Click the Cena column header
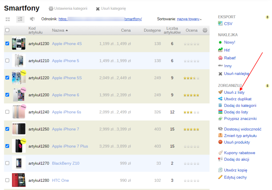 (126, 30)
